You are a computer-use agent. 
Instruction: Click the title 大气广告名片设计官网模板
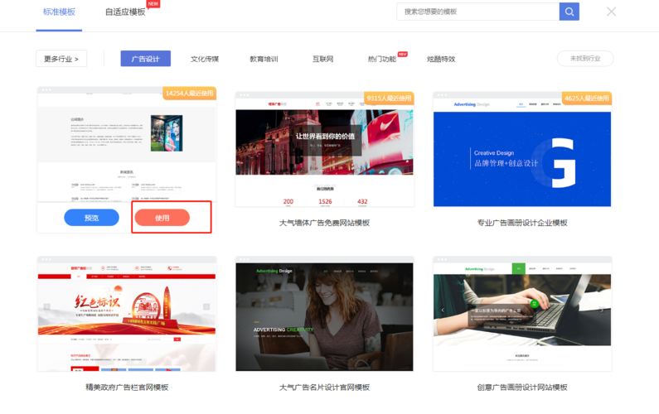click(324, 388)
